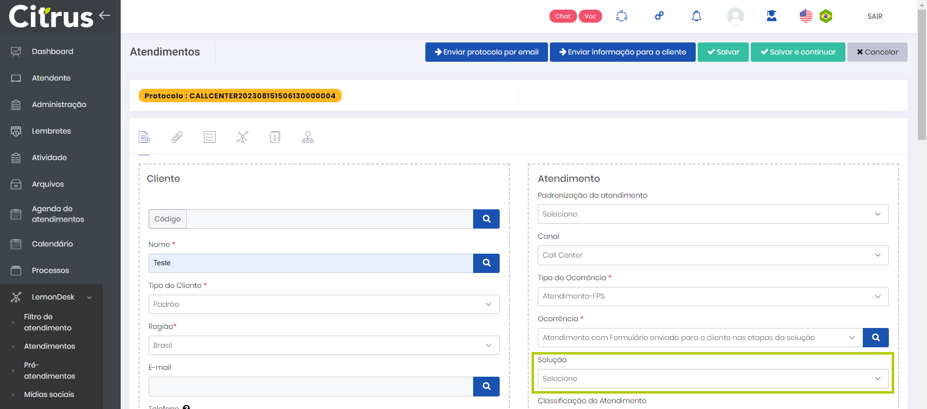The width and height of the screenshot is (927, 409).
Task: Click the search icon beside Ocorrência
Action: tap(875, 338)
